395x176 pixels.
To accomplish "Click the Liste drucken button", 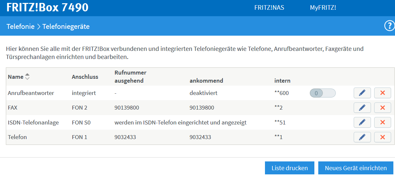I will coord(290,168).
